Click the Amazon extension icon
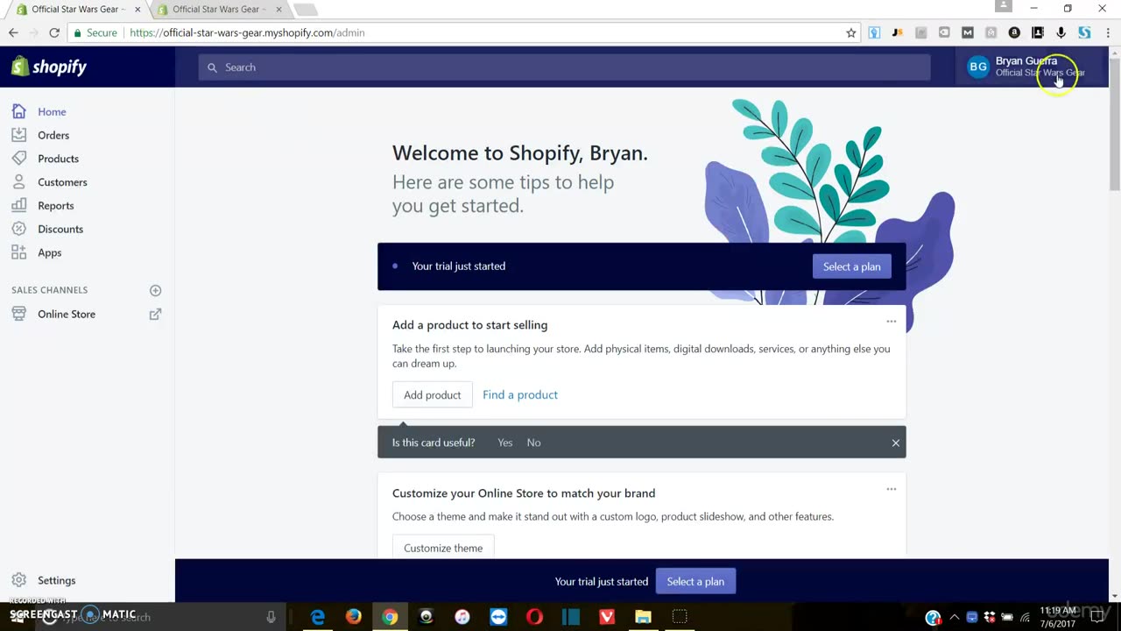This screenshot has height=631, width=1121. (1014, 32)
